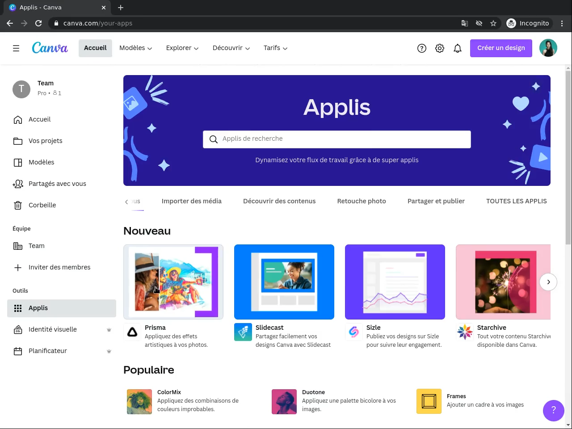Open the Prisma preview thumbnail
The height and width of the screenshot is (429, 572).
coord(173,282)
